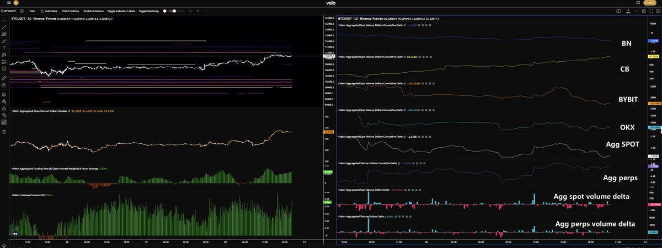Open the BTCUSDT symbol search
This screenshot has width=662, height=248.
8,11
